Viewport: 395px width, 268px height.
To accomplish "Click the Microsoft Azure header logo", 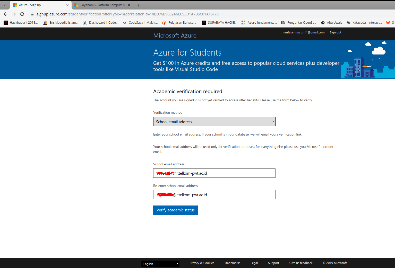I will [x=175, y=35].
